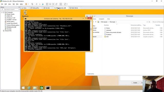Toggle the library sidebar view icon
Image resolution: width=164 pixels, height=92 pixels.
point(47,4)
